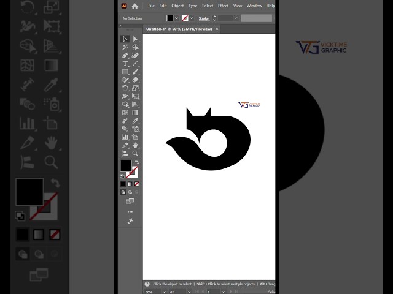Open Edit Toolbar three-dots button
This screenshot has height=294, width=393.
click(x=130, y=212)
